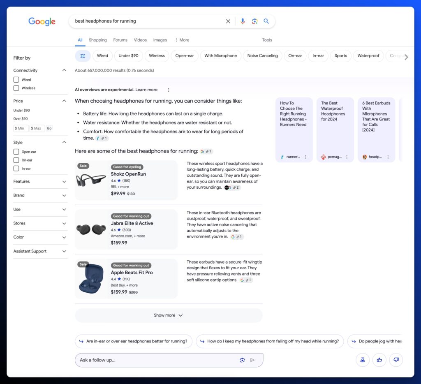The width and height of the screenshot is (421, 384).
Task: Start voice search with the microphone icon
Action: pos(243,21)
